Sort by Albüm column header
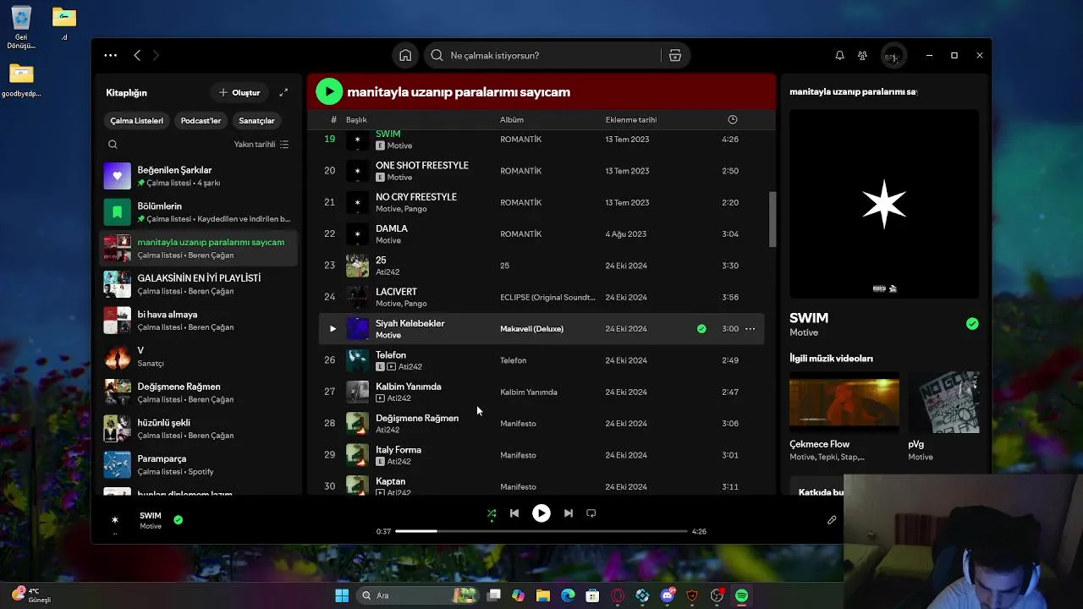This screenshot has width=1083, height=609. point(512,120)
